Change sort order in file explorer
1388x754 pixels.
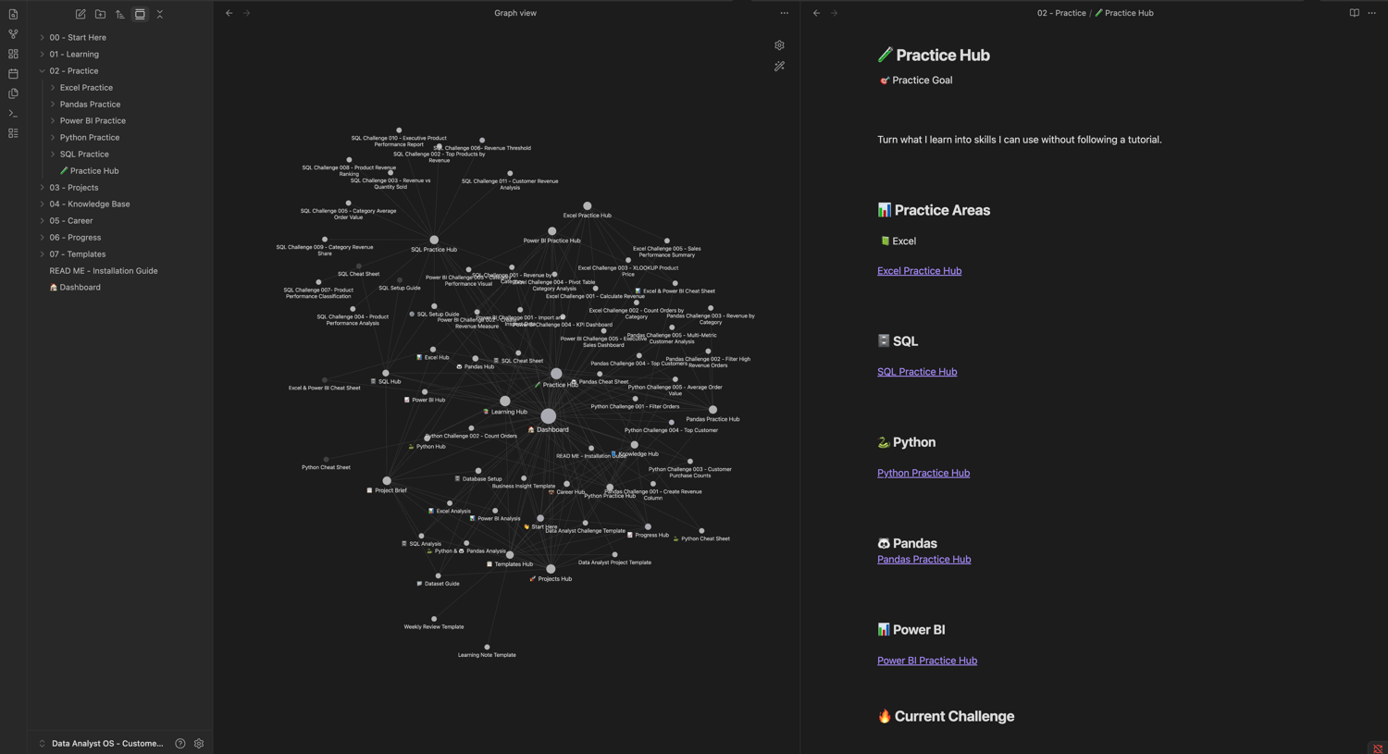120,14
